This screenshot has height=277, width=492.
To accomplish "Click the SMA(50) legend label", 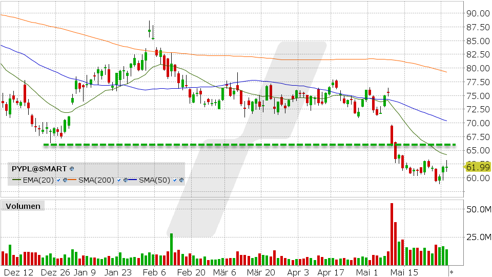I will click(x=154, y=180).
